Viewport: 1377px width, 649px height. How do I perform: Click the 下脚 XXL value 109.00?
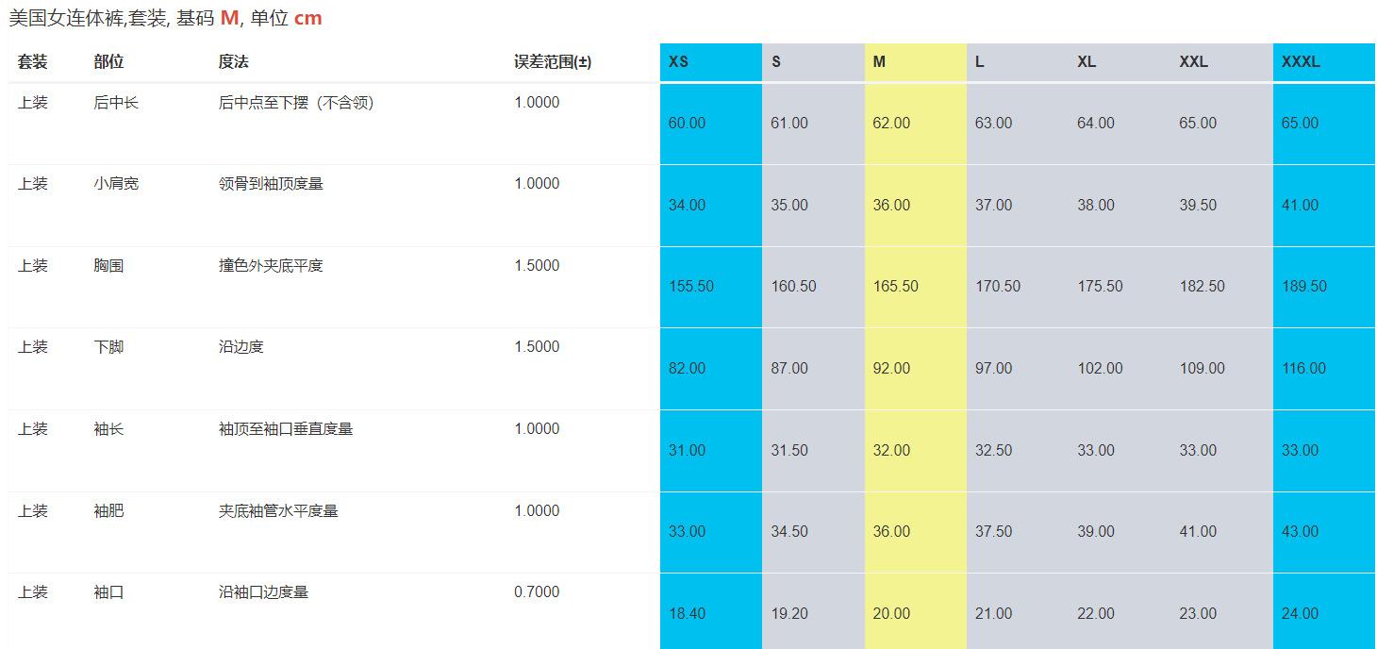[x=1202, y=368]
